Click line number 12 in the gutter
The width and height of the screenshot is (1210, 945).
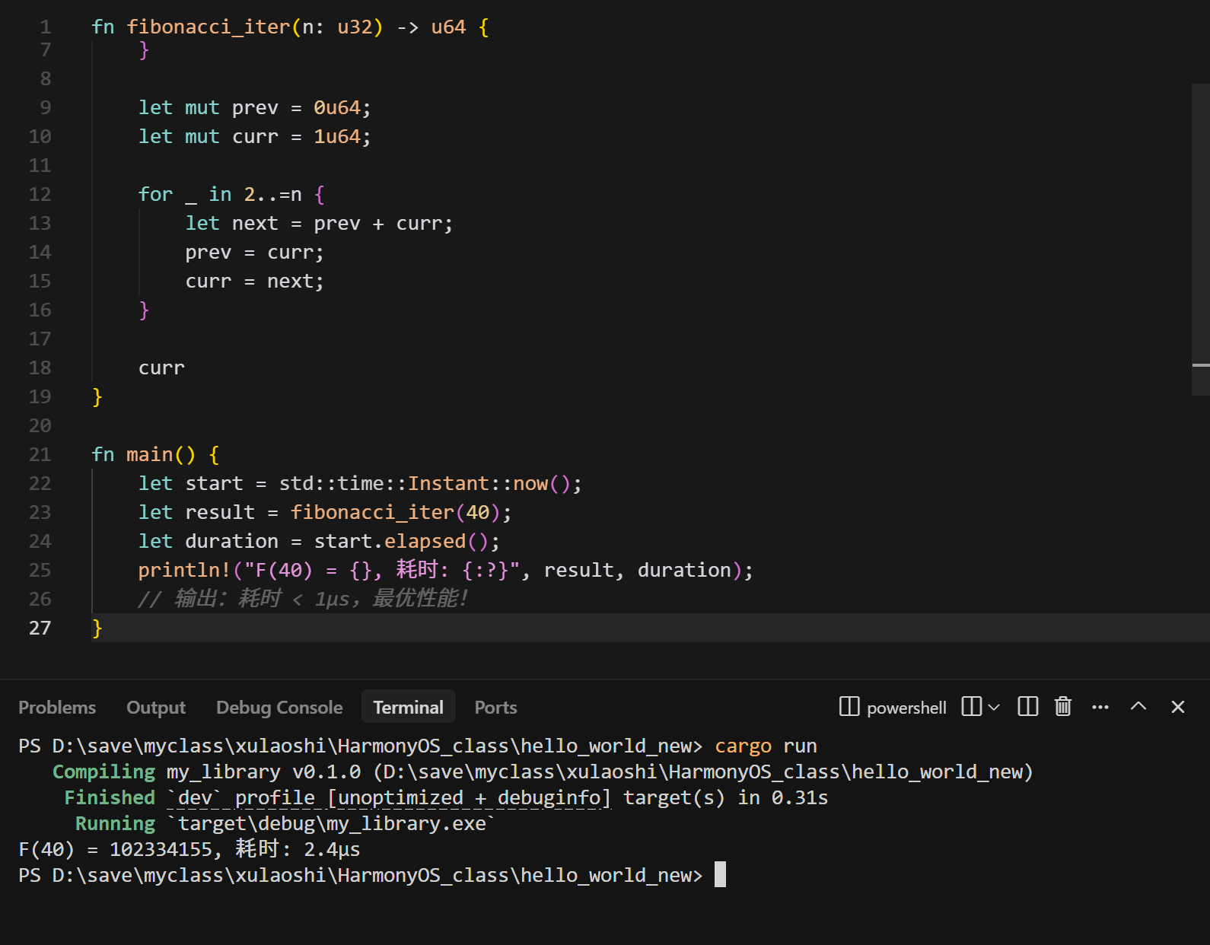click(40, 195)
